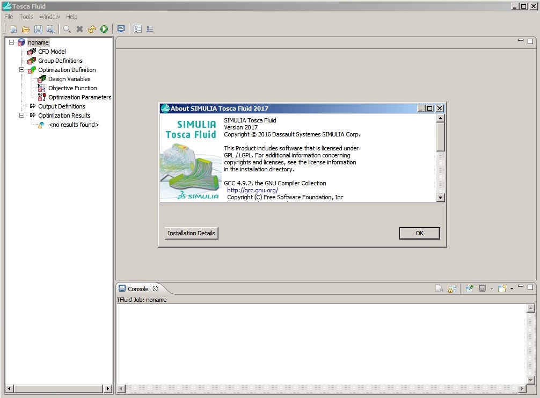Click the New file toolbar icon

pyautogui.click(x=13, y=30)
